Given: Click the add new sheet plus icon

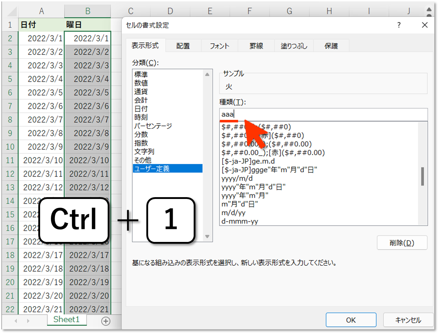Looking at the screenshot, I should pyautogui.click(x=106, y=321).
